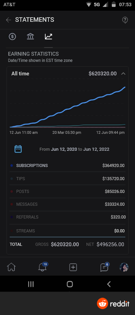The image size is (135, 315).
Task: Click the Jun 12, 2020 date range text
Action: pos(64,149)
